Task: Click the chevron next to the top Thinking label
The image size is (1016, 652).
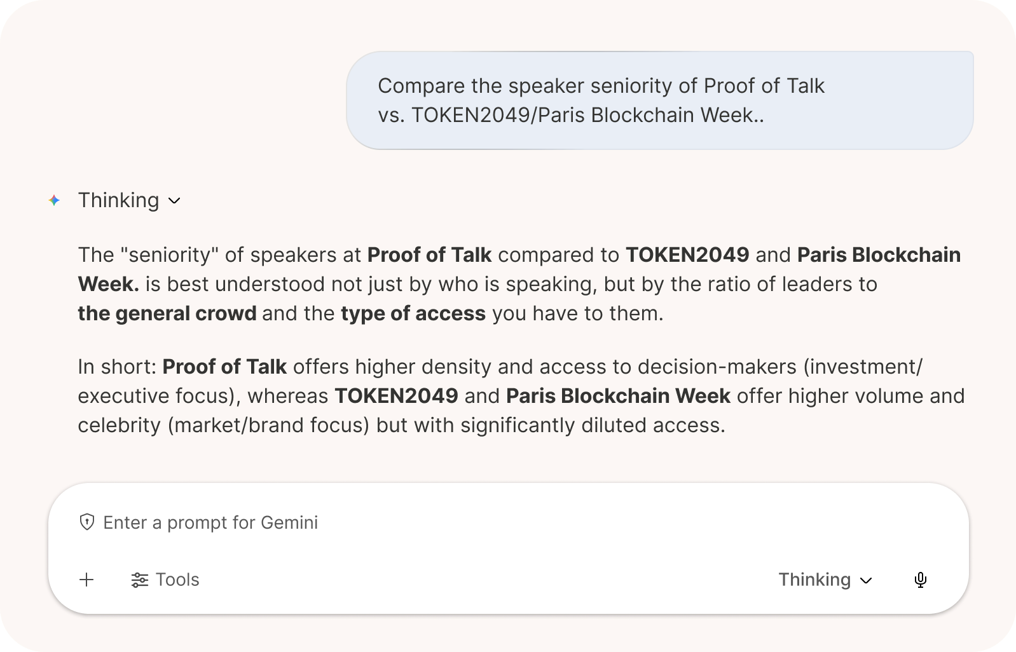Action: point(174,201)
